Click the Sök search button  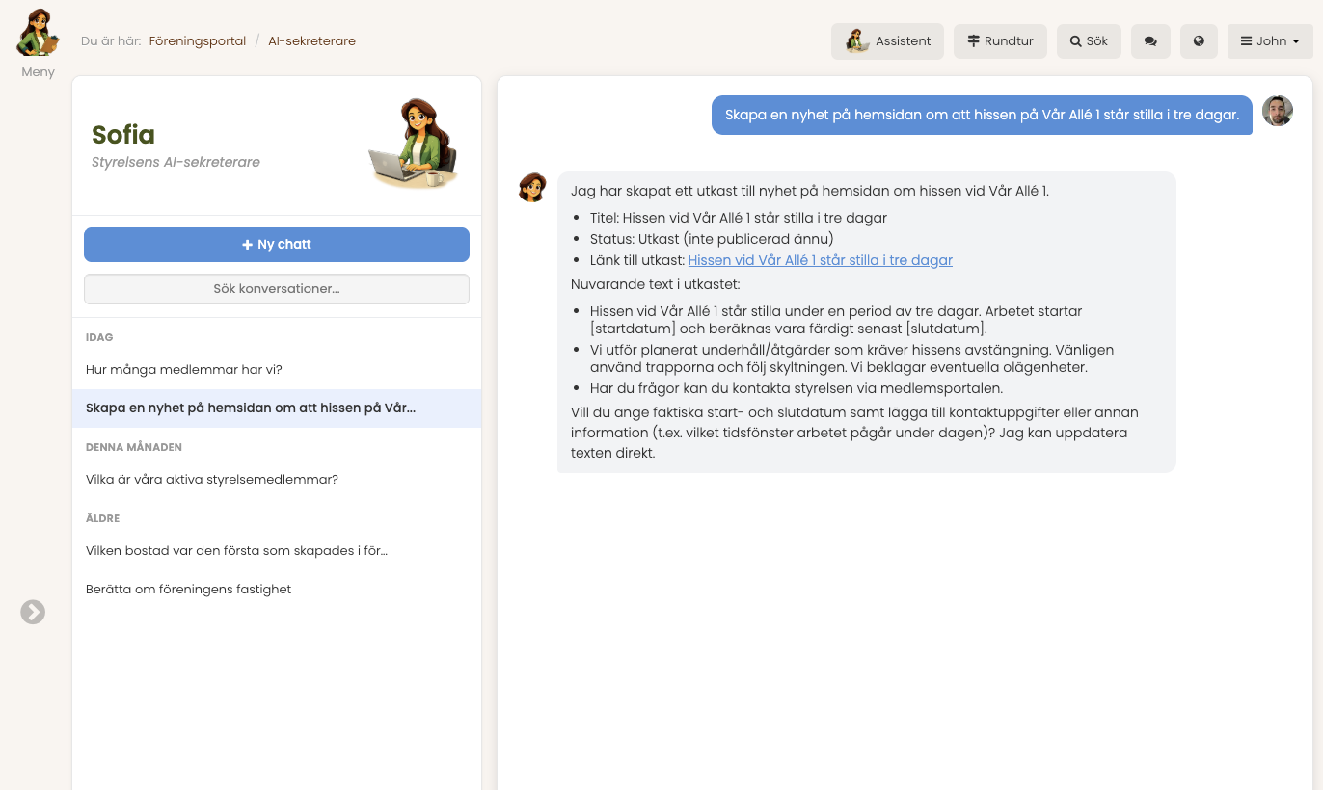pos(1089,41)
